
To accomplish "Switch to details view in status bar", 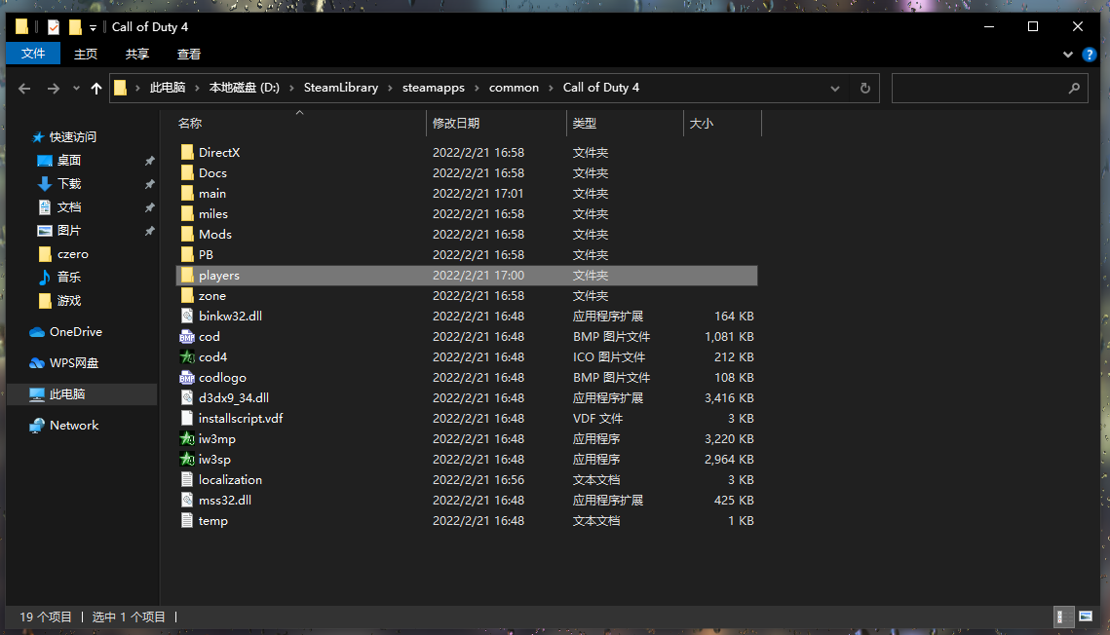I will coord(1062,616).
